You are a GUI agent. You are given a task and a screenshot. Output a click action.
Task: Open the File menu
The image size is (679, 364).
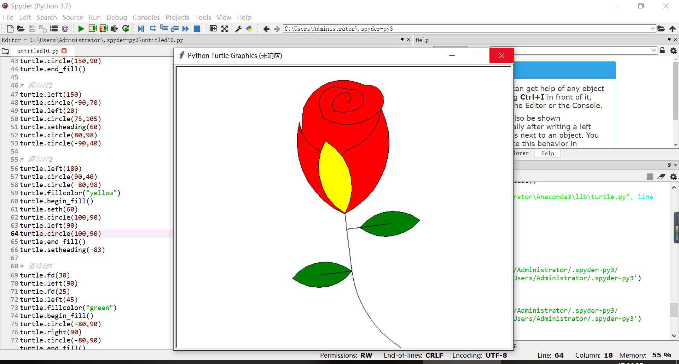click(x=8, y=17)
